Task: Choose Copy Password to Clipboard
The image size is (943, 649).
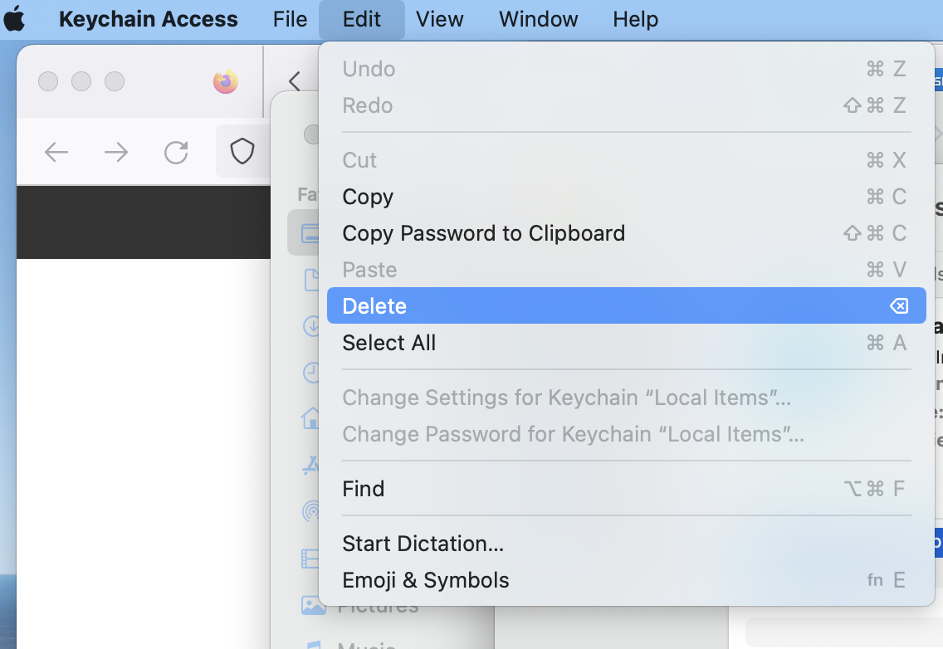Action: coord(483,233)
